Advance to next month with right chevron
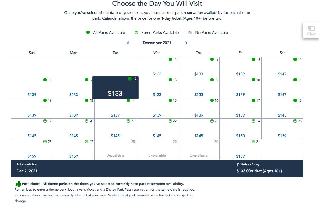 point(186,43)
